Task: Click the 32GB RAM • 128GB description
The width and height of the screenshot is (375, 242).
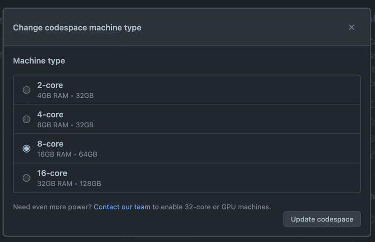Action: 69,183
